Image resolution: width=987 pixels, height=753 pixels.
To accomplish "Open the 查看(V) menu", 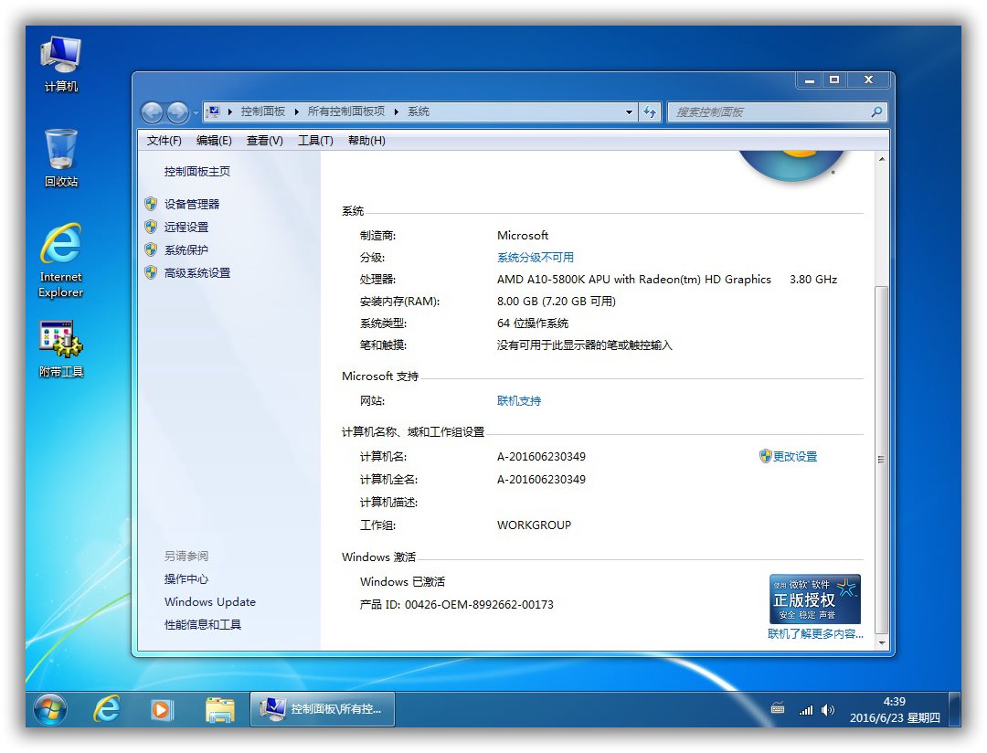I will click(264, 141).
